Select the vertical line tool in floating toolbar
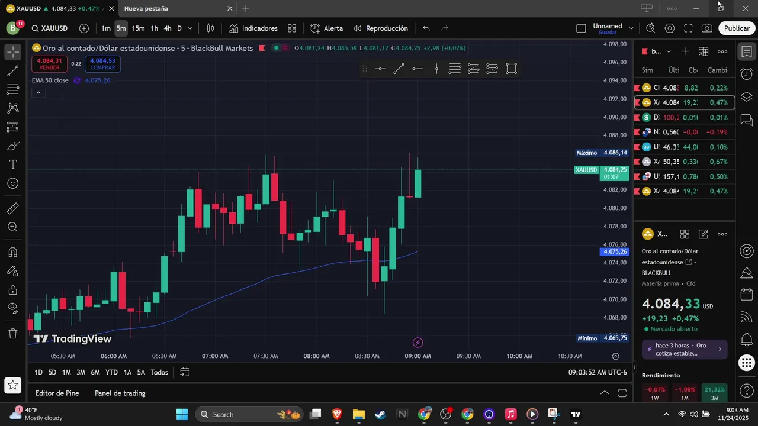The width and height of the screenshot is (758, 426). pos(436,69)
